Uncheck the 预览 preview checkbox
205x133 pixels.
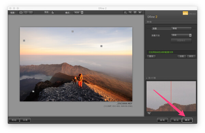(53, 13)
